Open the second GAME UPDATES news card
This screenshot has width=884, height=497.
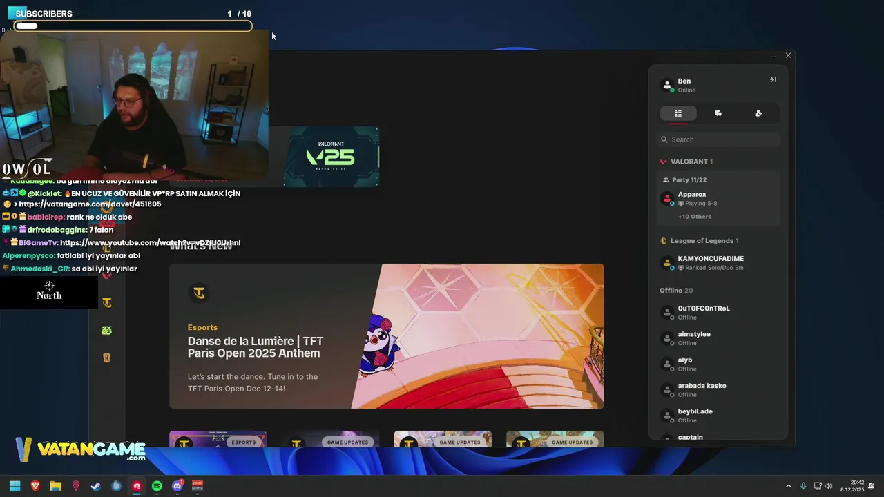pos(443,439)
